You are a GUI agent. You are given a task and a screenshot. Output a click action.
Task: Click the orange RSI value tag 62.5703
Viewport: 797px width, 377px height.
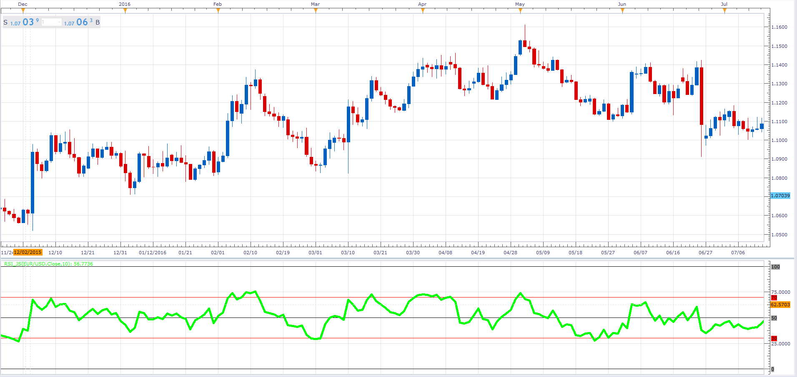tap(780, 305)
